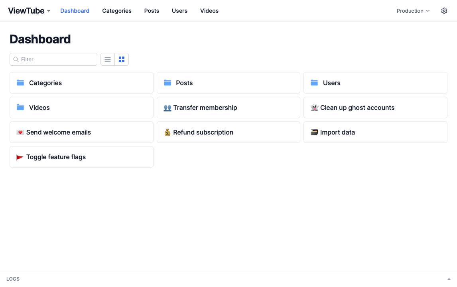Open the Production environment dropdown
The height and width of the screenshot is (287, 457).
pos(413,11)
